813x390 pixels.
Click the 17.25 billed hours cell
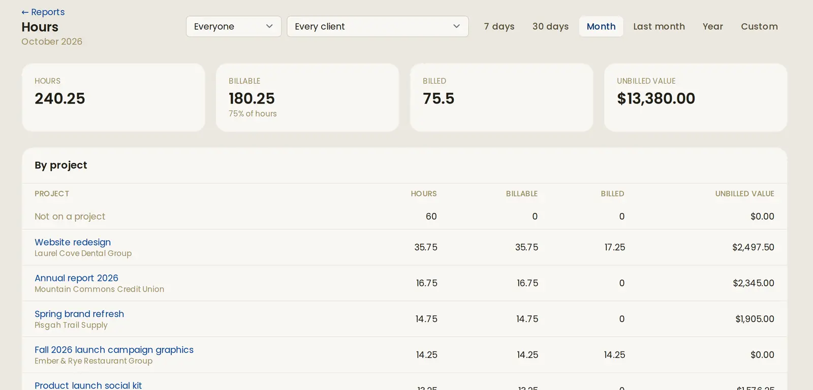pyautogui.click(x=615, y=247)
